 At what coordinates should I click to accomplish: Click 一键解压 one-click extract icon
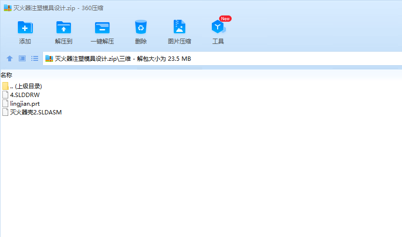point(102,28)
